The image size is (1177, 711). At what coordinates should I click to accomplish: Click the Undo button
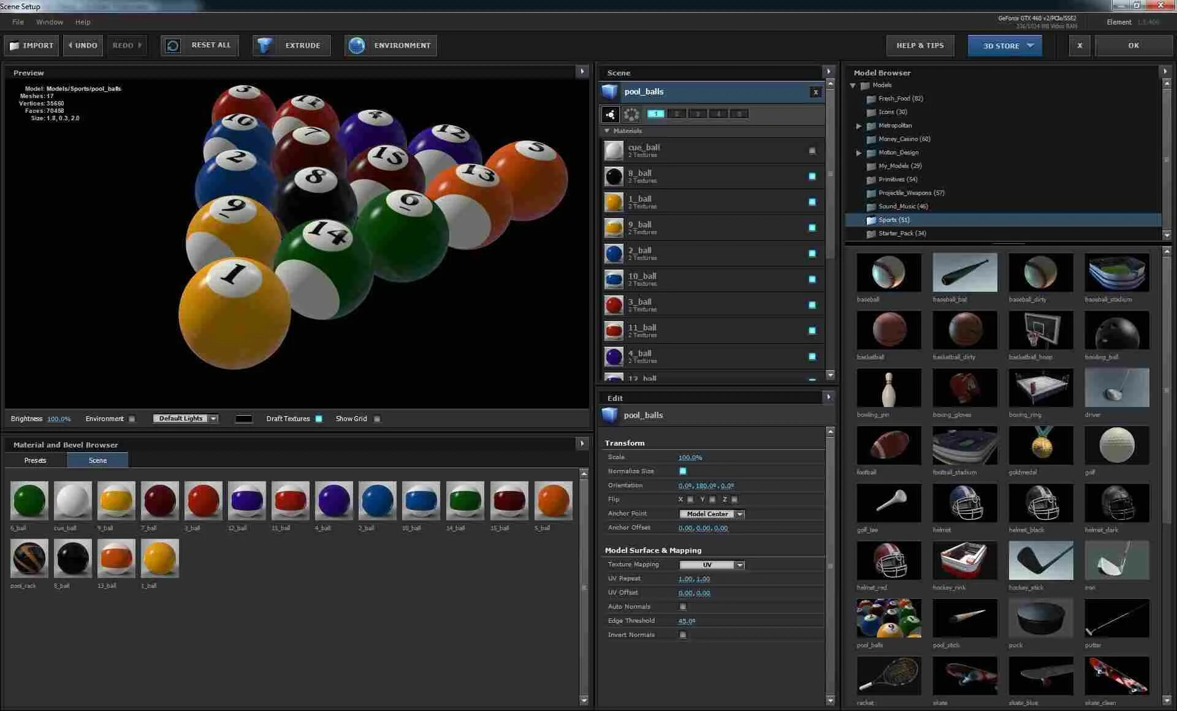tap(83, 45)
